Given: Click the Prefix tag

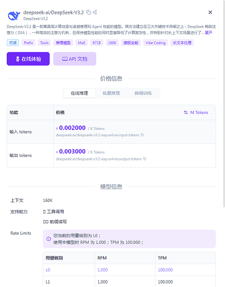Looking at the screenshot, I should pos(28,43).
